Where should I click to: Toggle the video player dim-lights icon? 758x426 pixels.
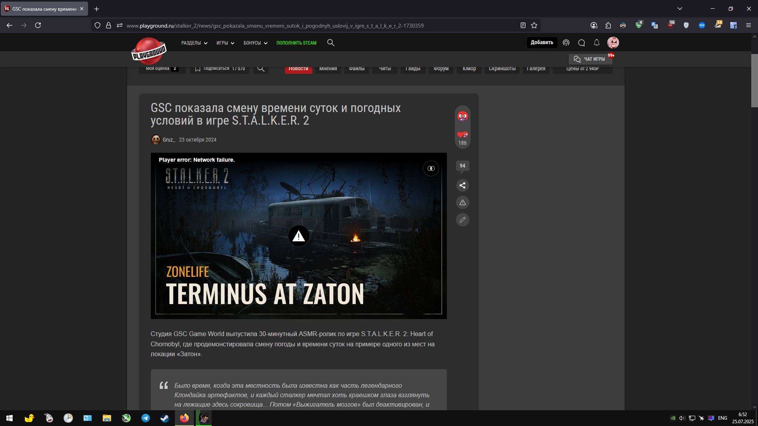click(431, 168)
